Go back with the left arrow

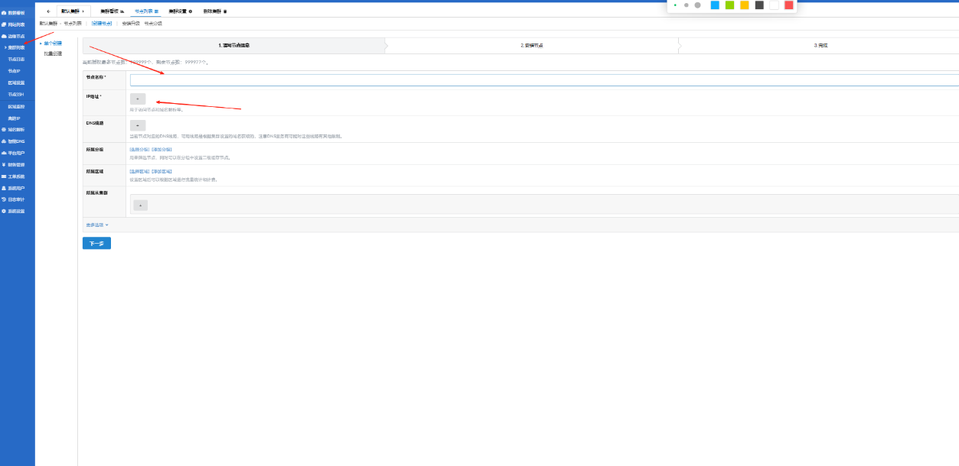pyautogui.click(x=48, y=11)
